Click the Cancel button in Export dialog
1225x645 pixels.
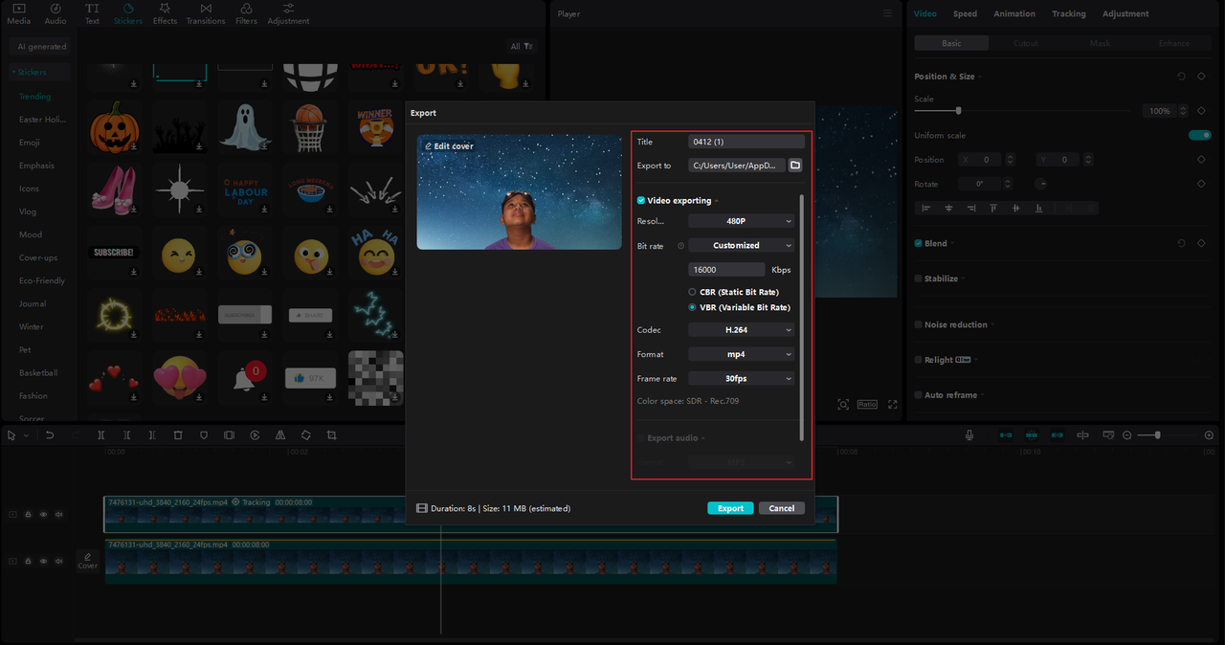point(782,508)
